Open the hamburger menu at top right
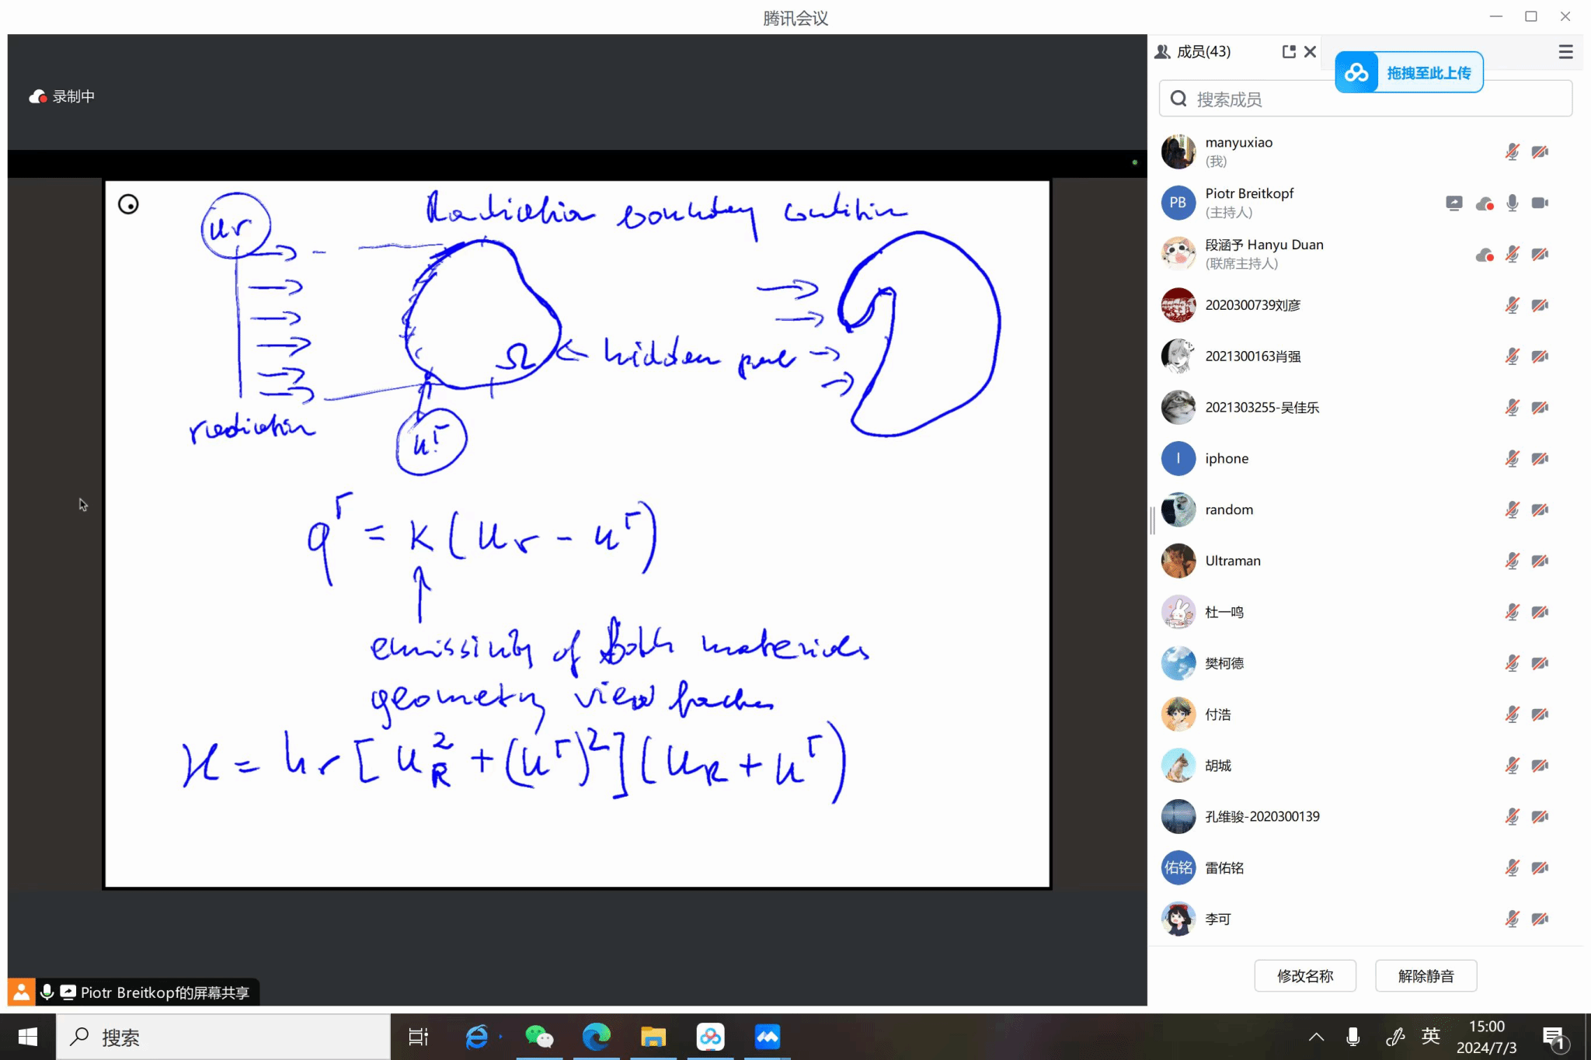This screenshot has height=1060, width=1591. coord(1565,51)
